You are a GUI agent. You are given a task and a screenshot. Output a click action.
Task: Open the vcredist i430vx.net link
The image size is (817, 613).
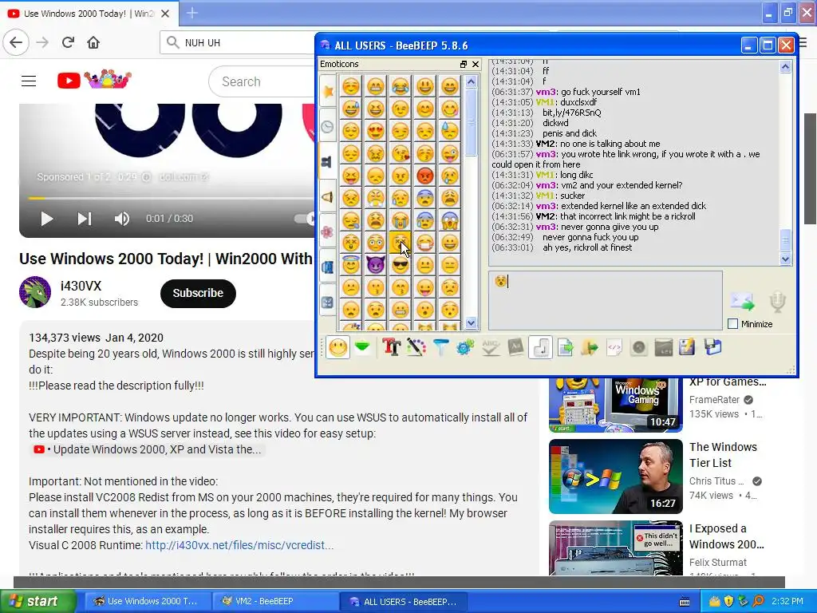tap(239, 545)
